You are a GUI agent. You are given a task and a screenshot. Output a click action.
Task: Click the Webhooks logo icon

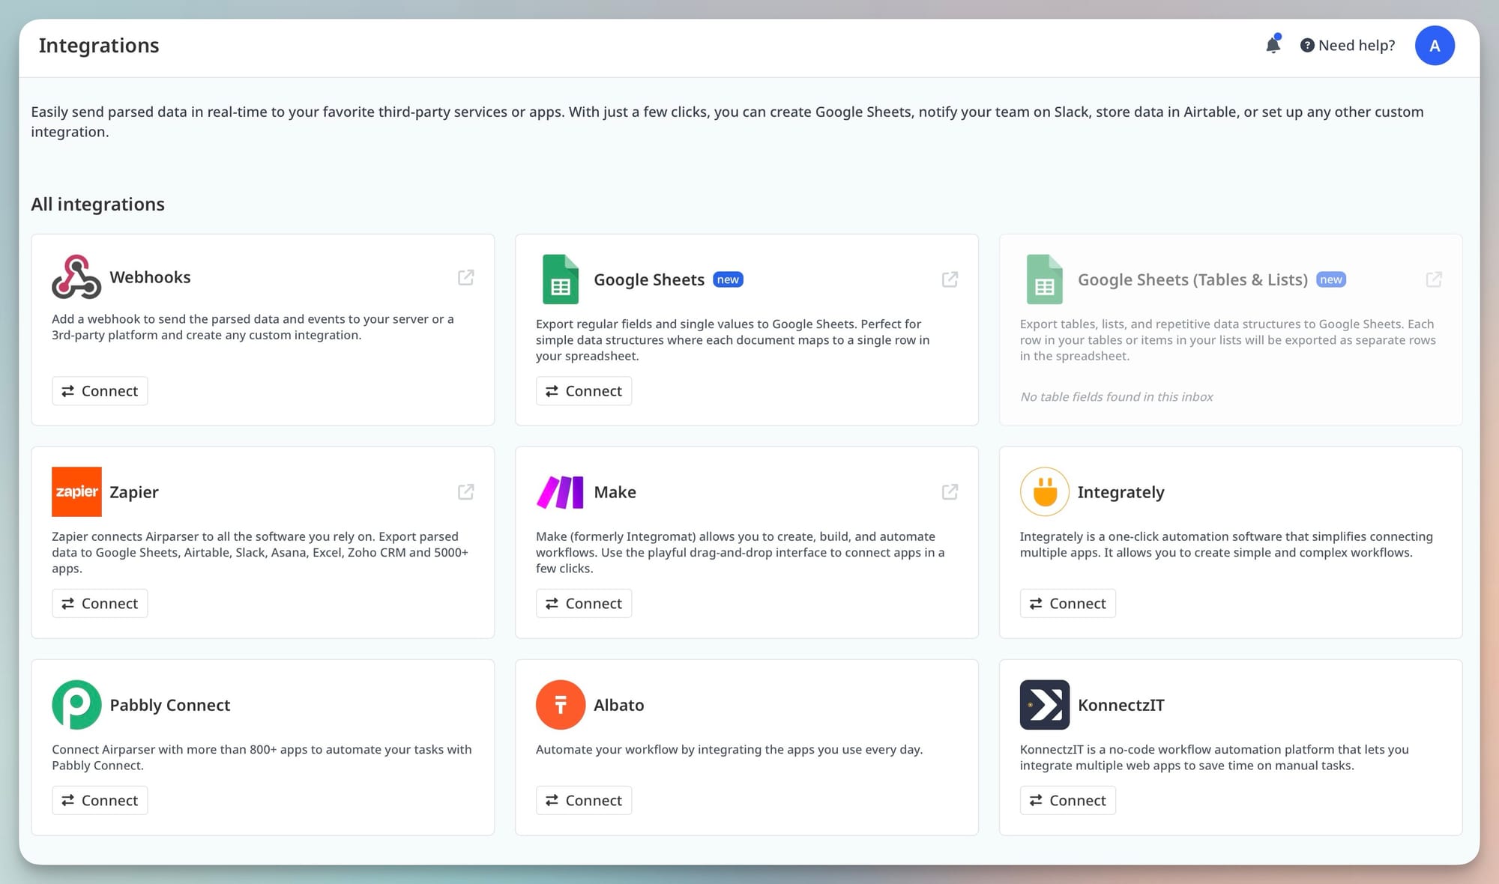[76, 276]
